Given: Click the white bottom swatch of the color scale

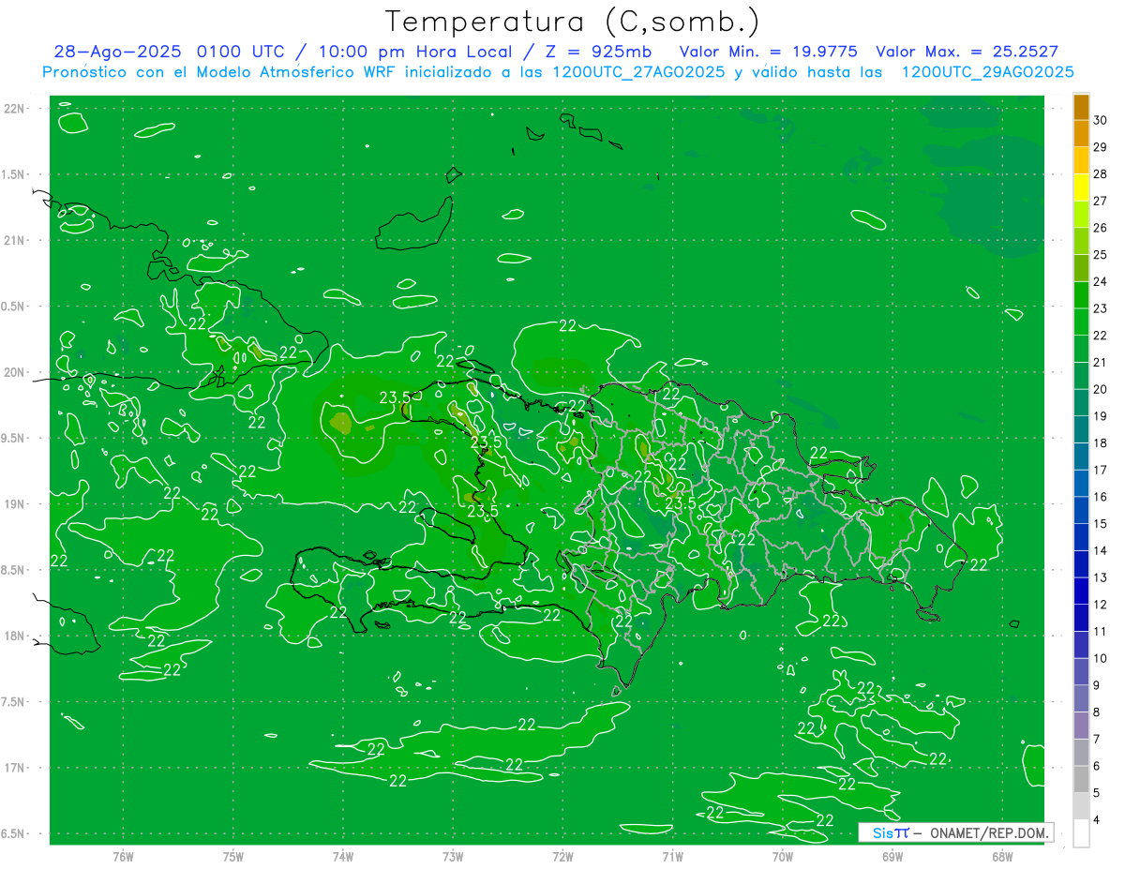Looking at the screenshot, I should 1081,833.
